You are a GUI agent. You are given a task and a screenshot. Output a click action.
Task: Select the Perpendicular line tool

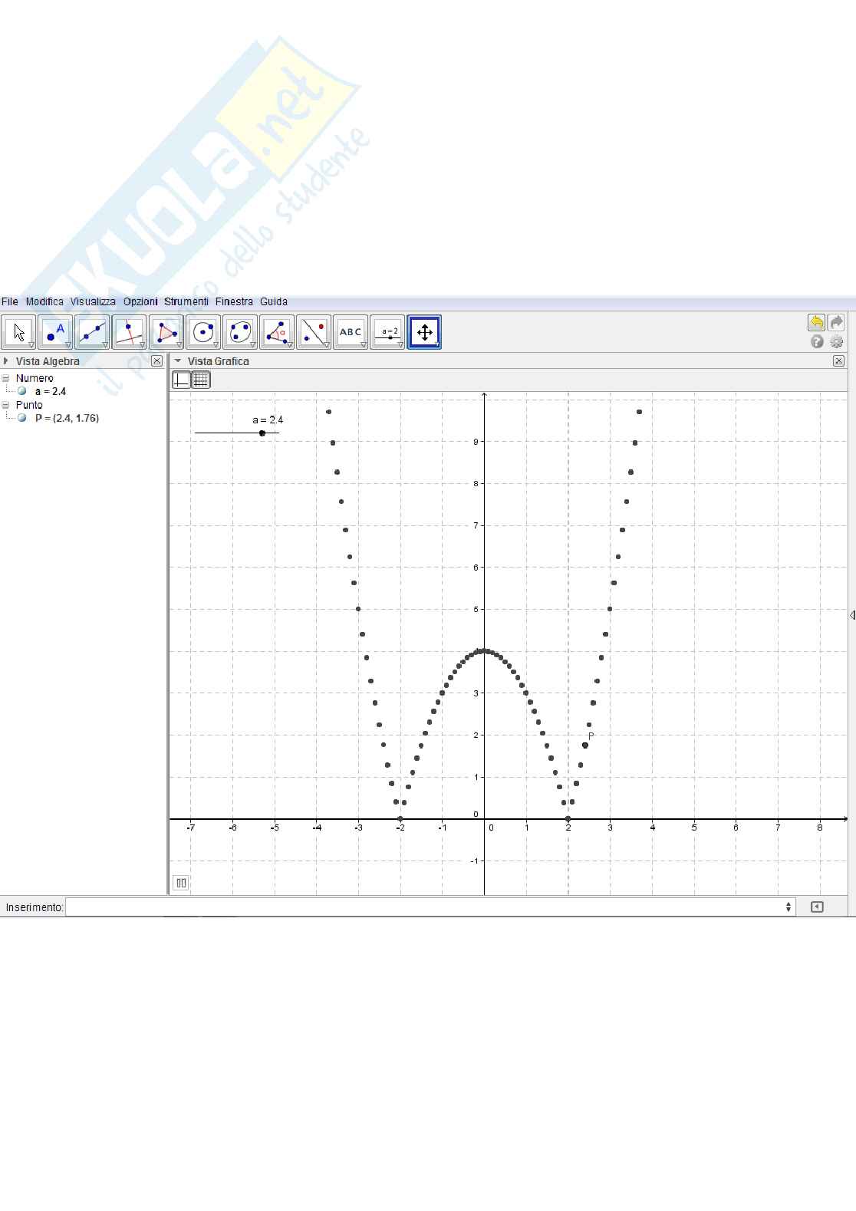tap(129, 332)
